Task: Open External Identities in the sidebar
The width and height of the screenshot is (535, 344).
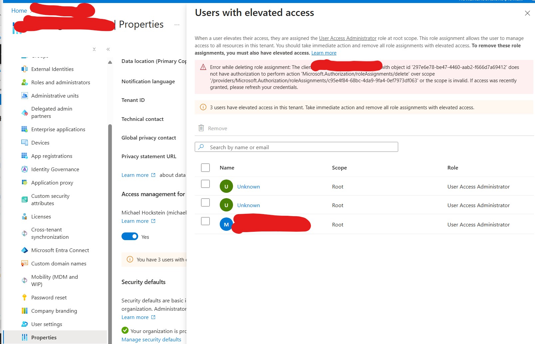Action: [52, 69]
